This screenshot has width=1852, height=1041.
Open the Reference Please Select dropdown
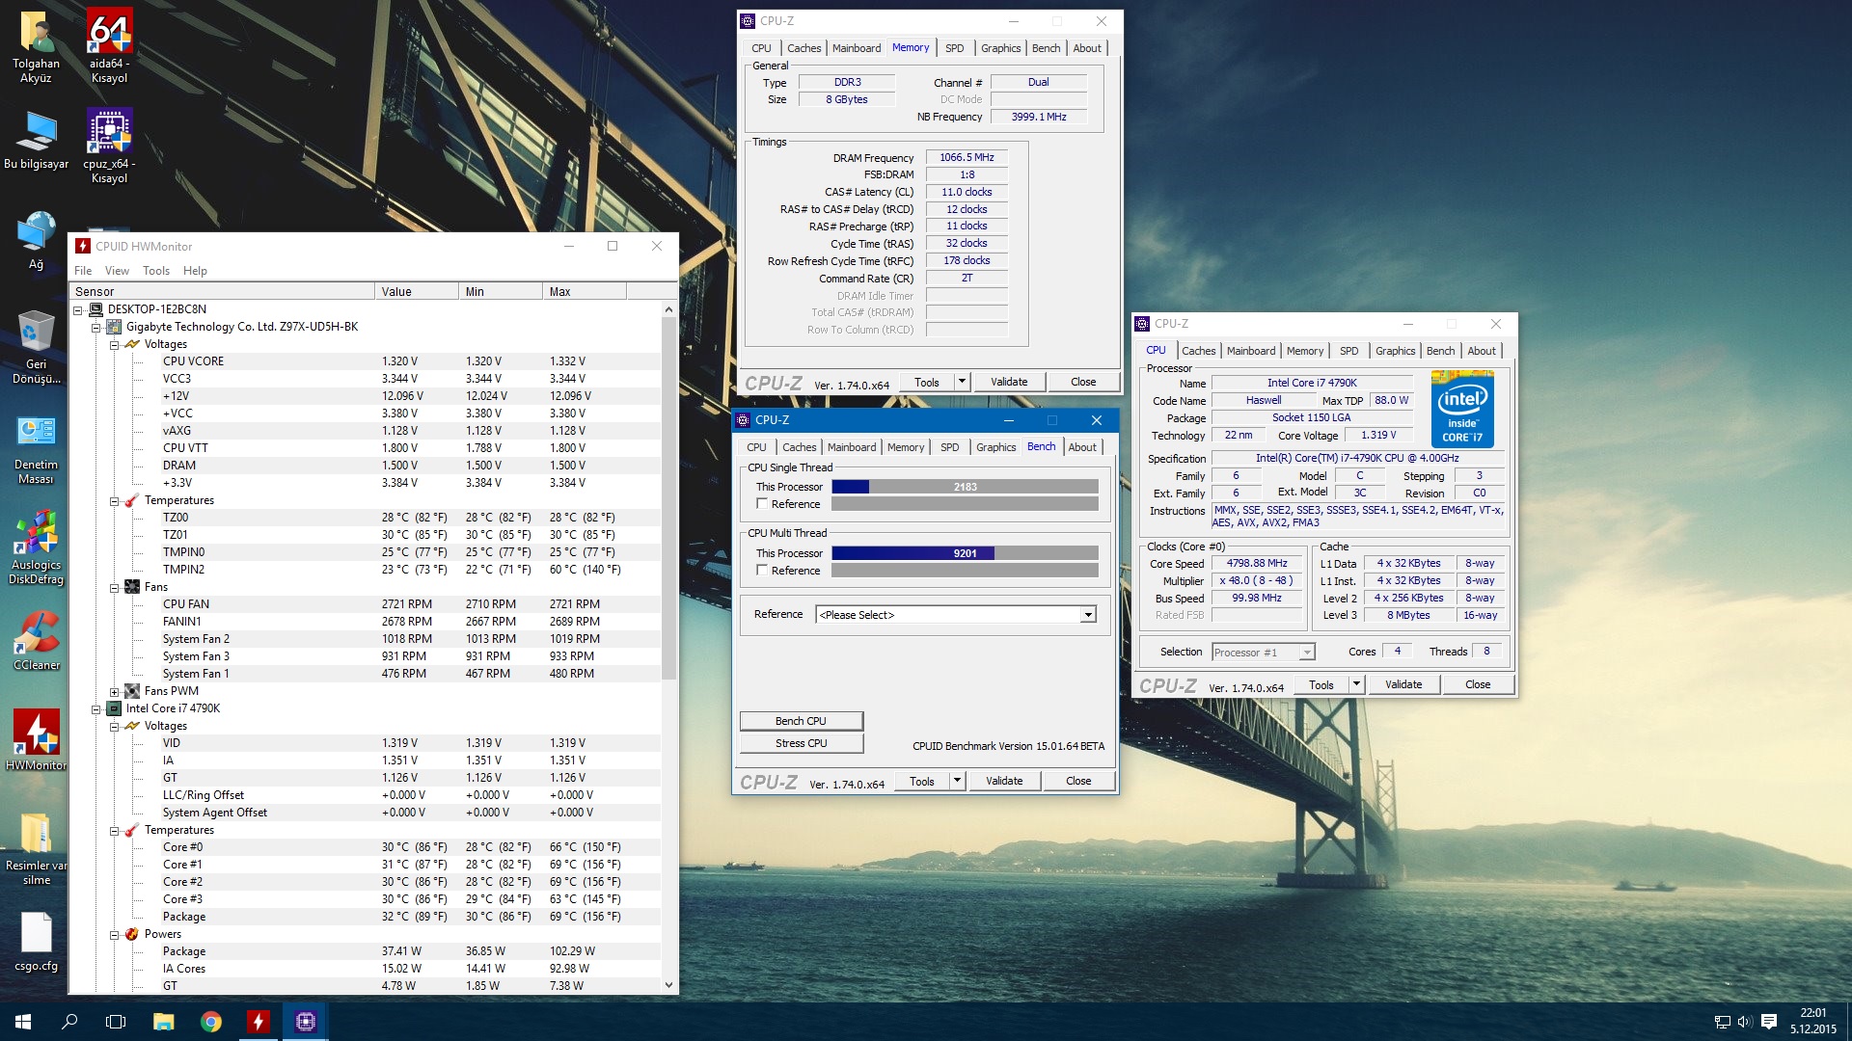(x=956, y=614)
